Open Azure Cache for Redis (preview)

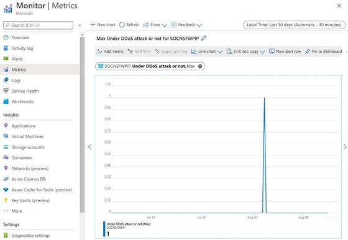click(42, 190)
